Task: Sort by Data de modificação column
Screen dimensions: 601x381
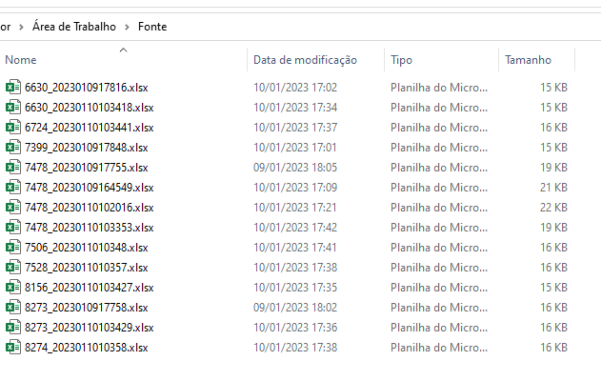Action: 305,60
